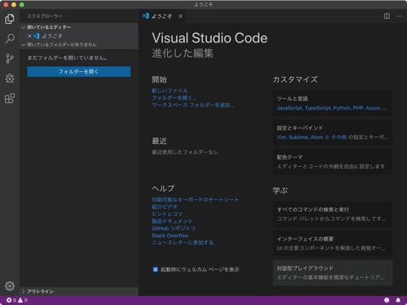
Task: Open the 紹介ビデオ link
Action: [164, 207]
